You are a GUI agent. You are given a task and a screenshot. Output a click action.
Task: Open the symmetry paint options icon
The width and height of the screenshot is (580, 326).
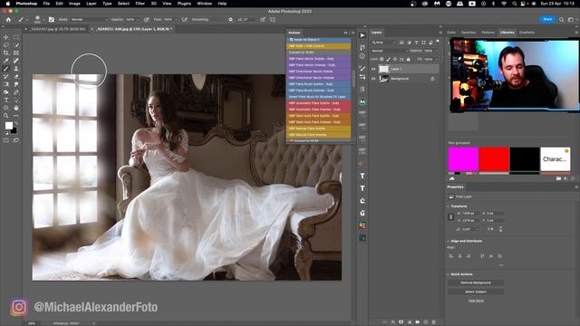point(273,19)
